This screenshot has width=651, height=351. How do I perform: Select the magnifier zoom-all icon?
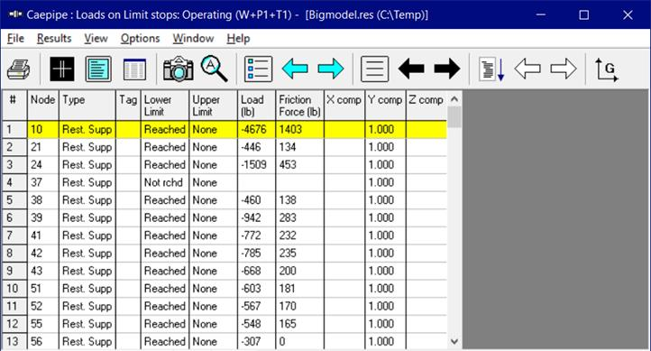point(215,69)
